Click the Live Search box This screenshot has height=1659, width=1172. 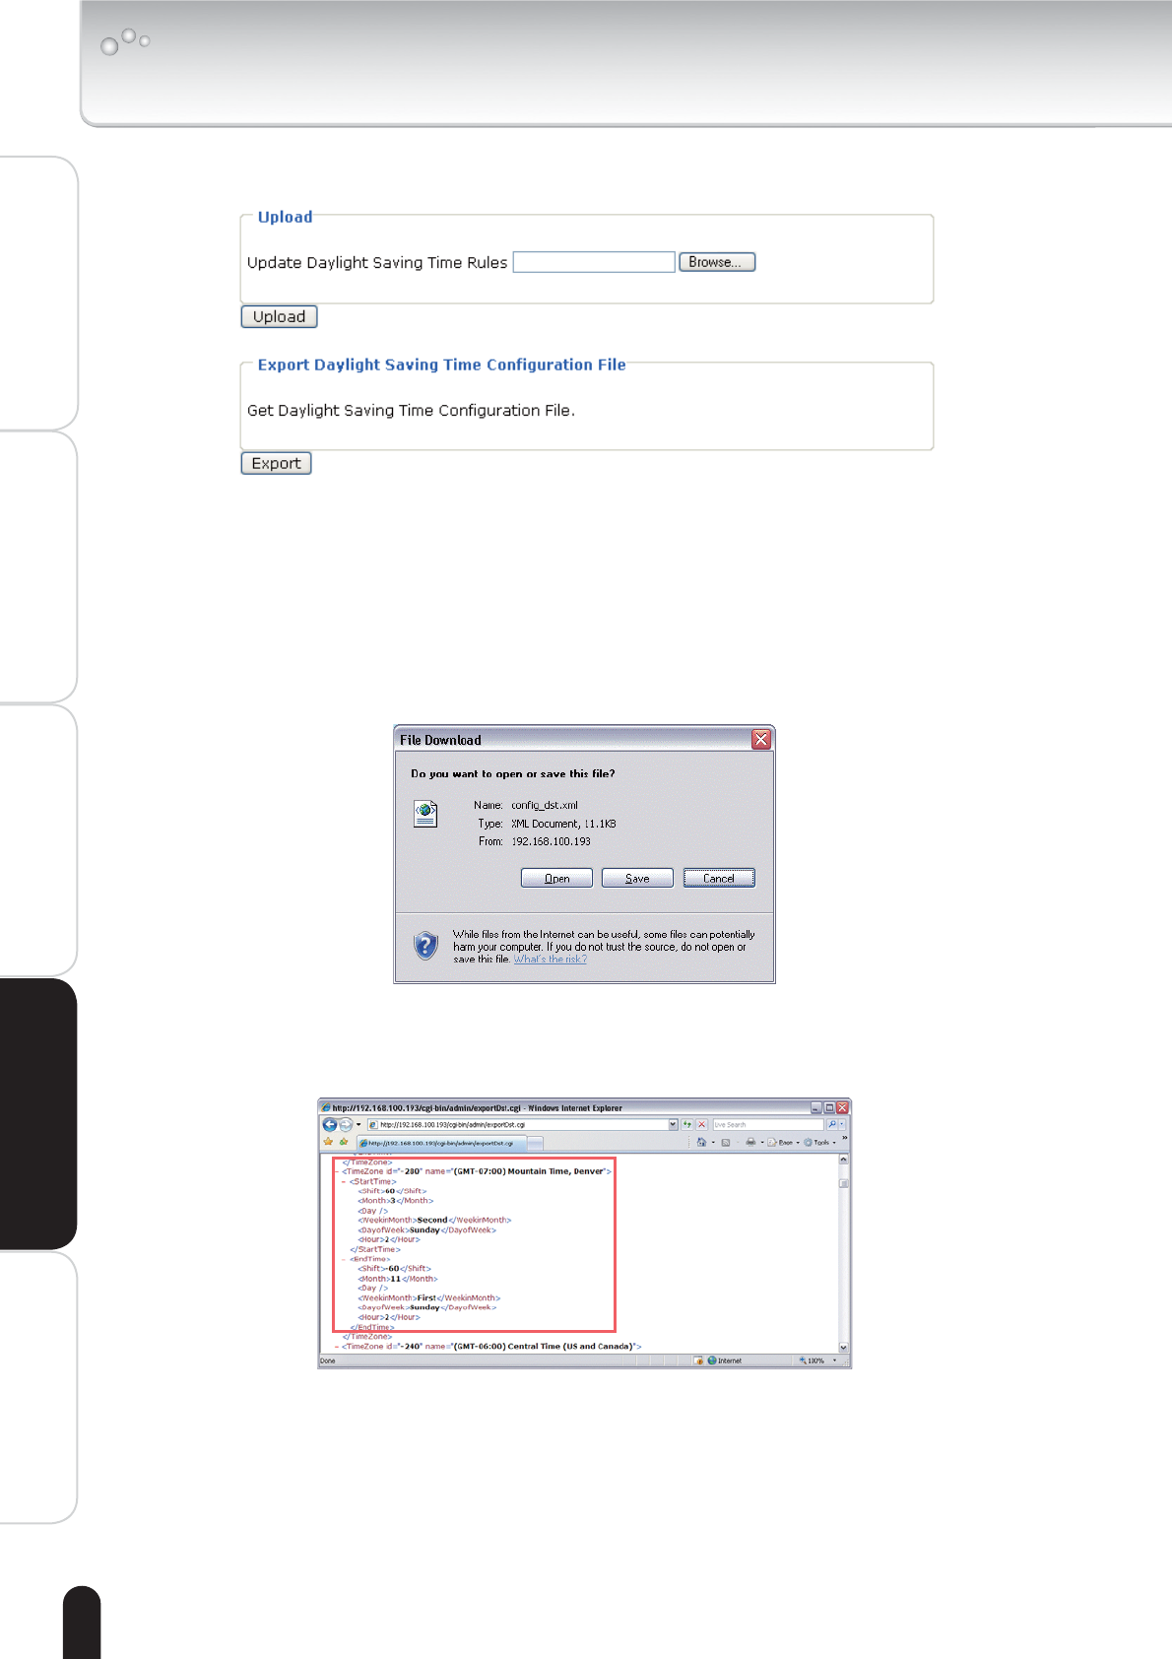tap(768, 1124)
